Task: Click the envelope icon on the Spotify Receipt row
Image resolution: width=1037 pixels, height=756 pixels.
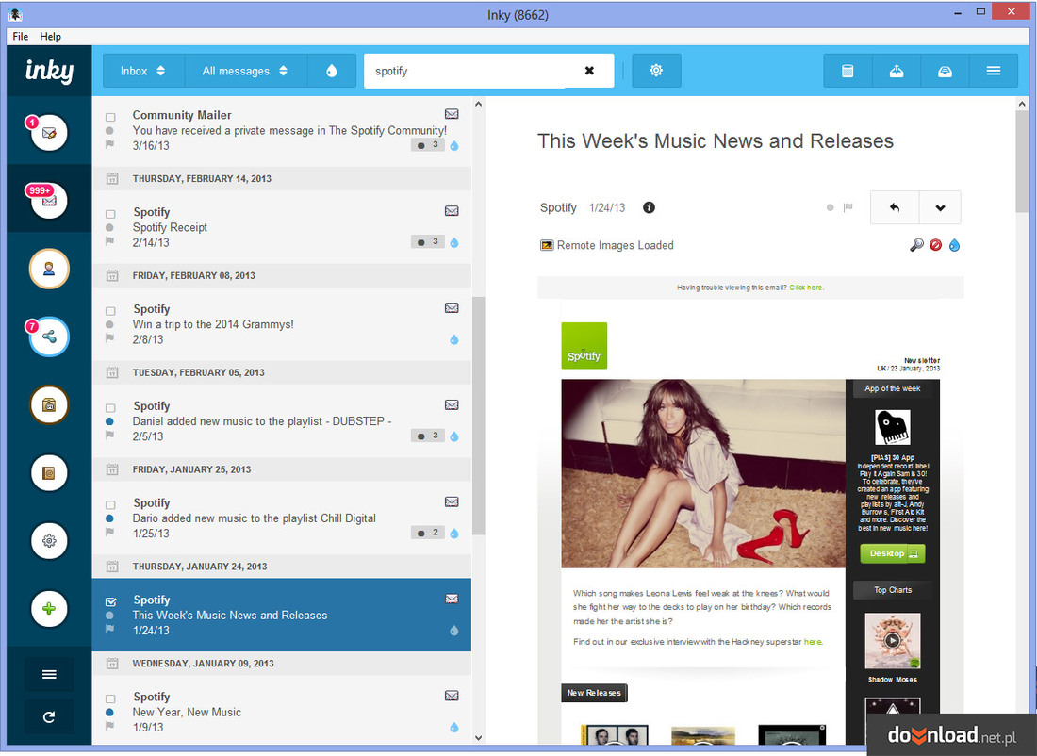Action: 452,211
